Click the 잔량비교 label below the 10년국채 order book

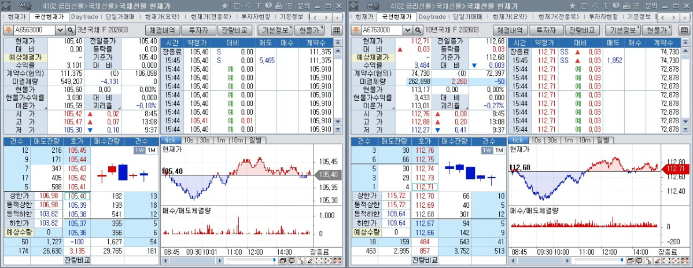tap(424, 259)
